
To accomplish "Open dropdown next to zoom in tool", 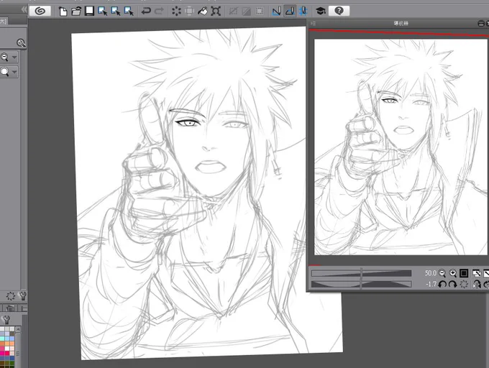I will [14, 72].
